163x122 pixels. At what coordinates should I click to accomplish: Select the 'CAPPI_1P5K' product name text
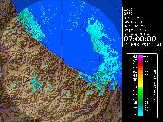(x=132, y=18)
